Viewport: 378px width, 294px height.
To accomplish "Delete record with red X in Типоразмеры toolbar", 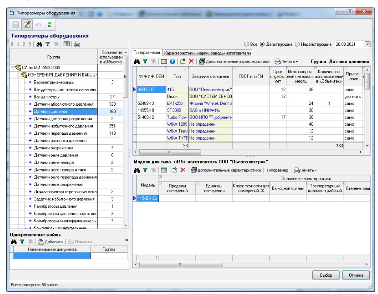I will point(191,61).
